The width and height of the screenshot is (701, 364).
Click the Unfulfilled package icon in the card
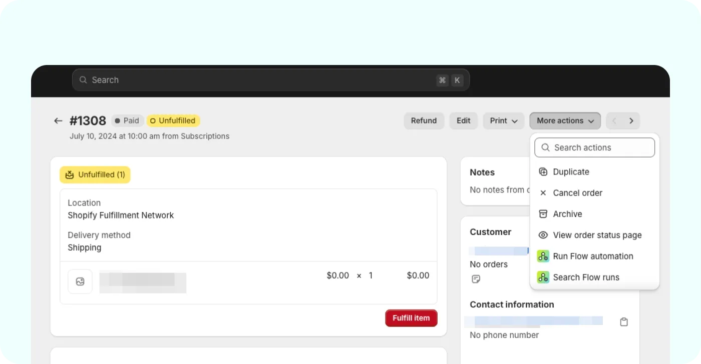pos(69,174)
